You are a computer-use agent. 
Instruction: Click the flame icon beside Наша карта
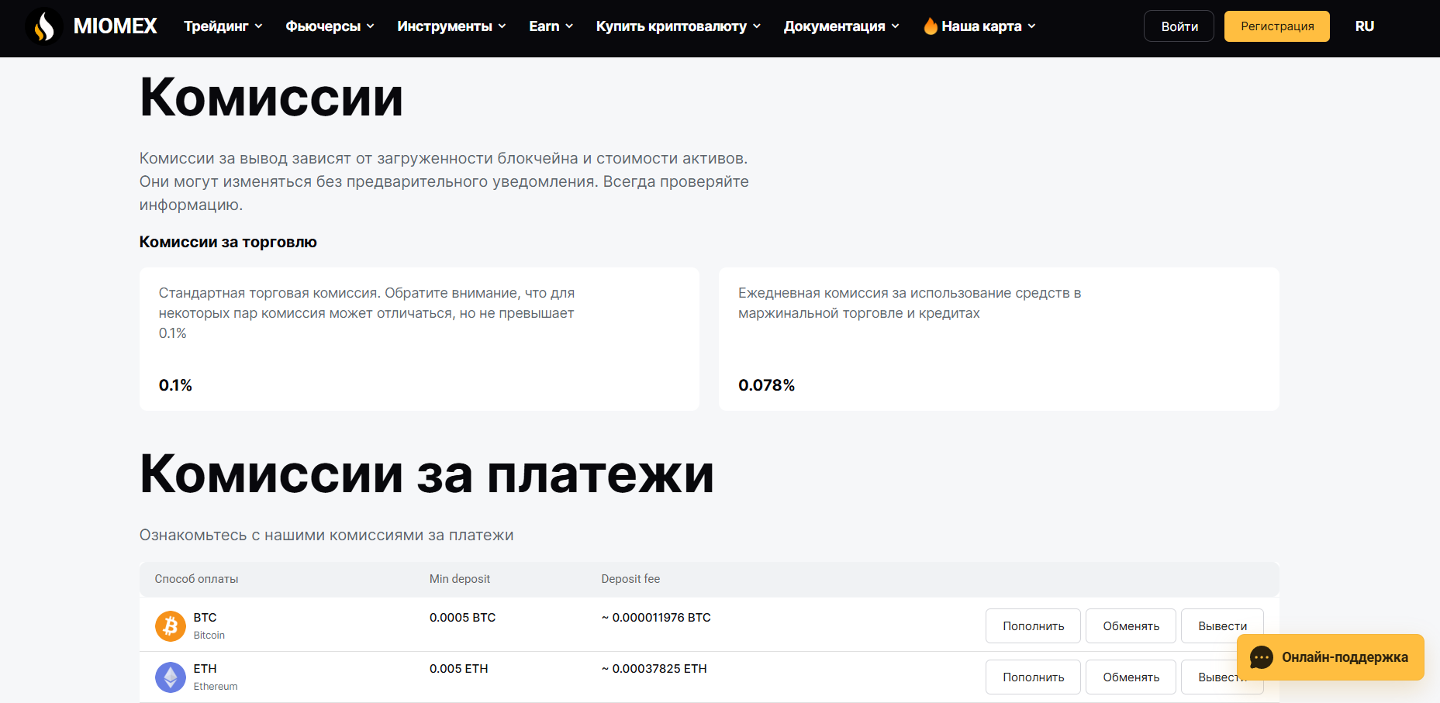[931, 26]
